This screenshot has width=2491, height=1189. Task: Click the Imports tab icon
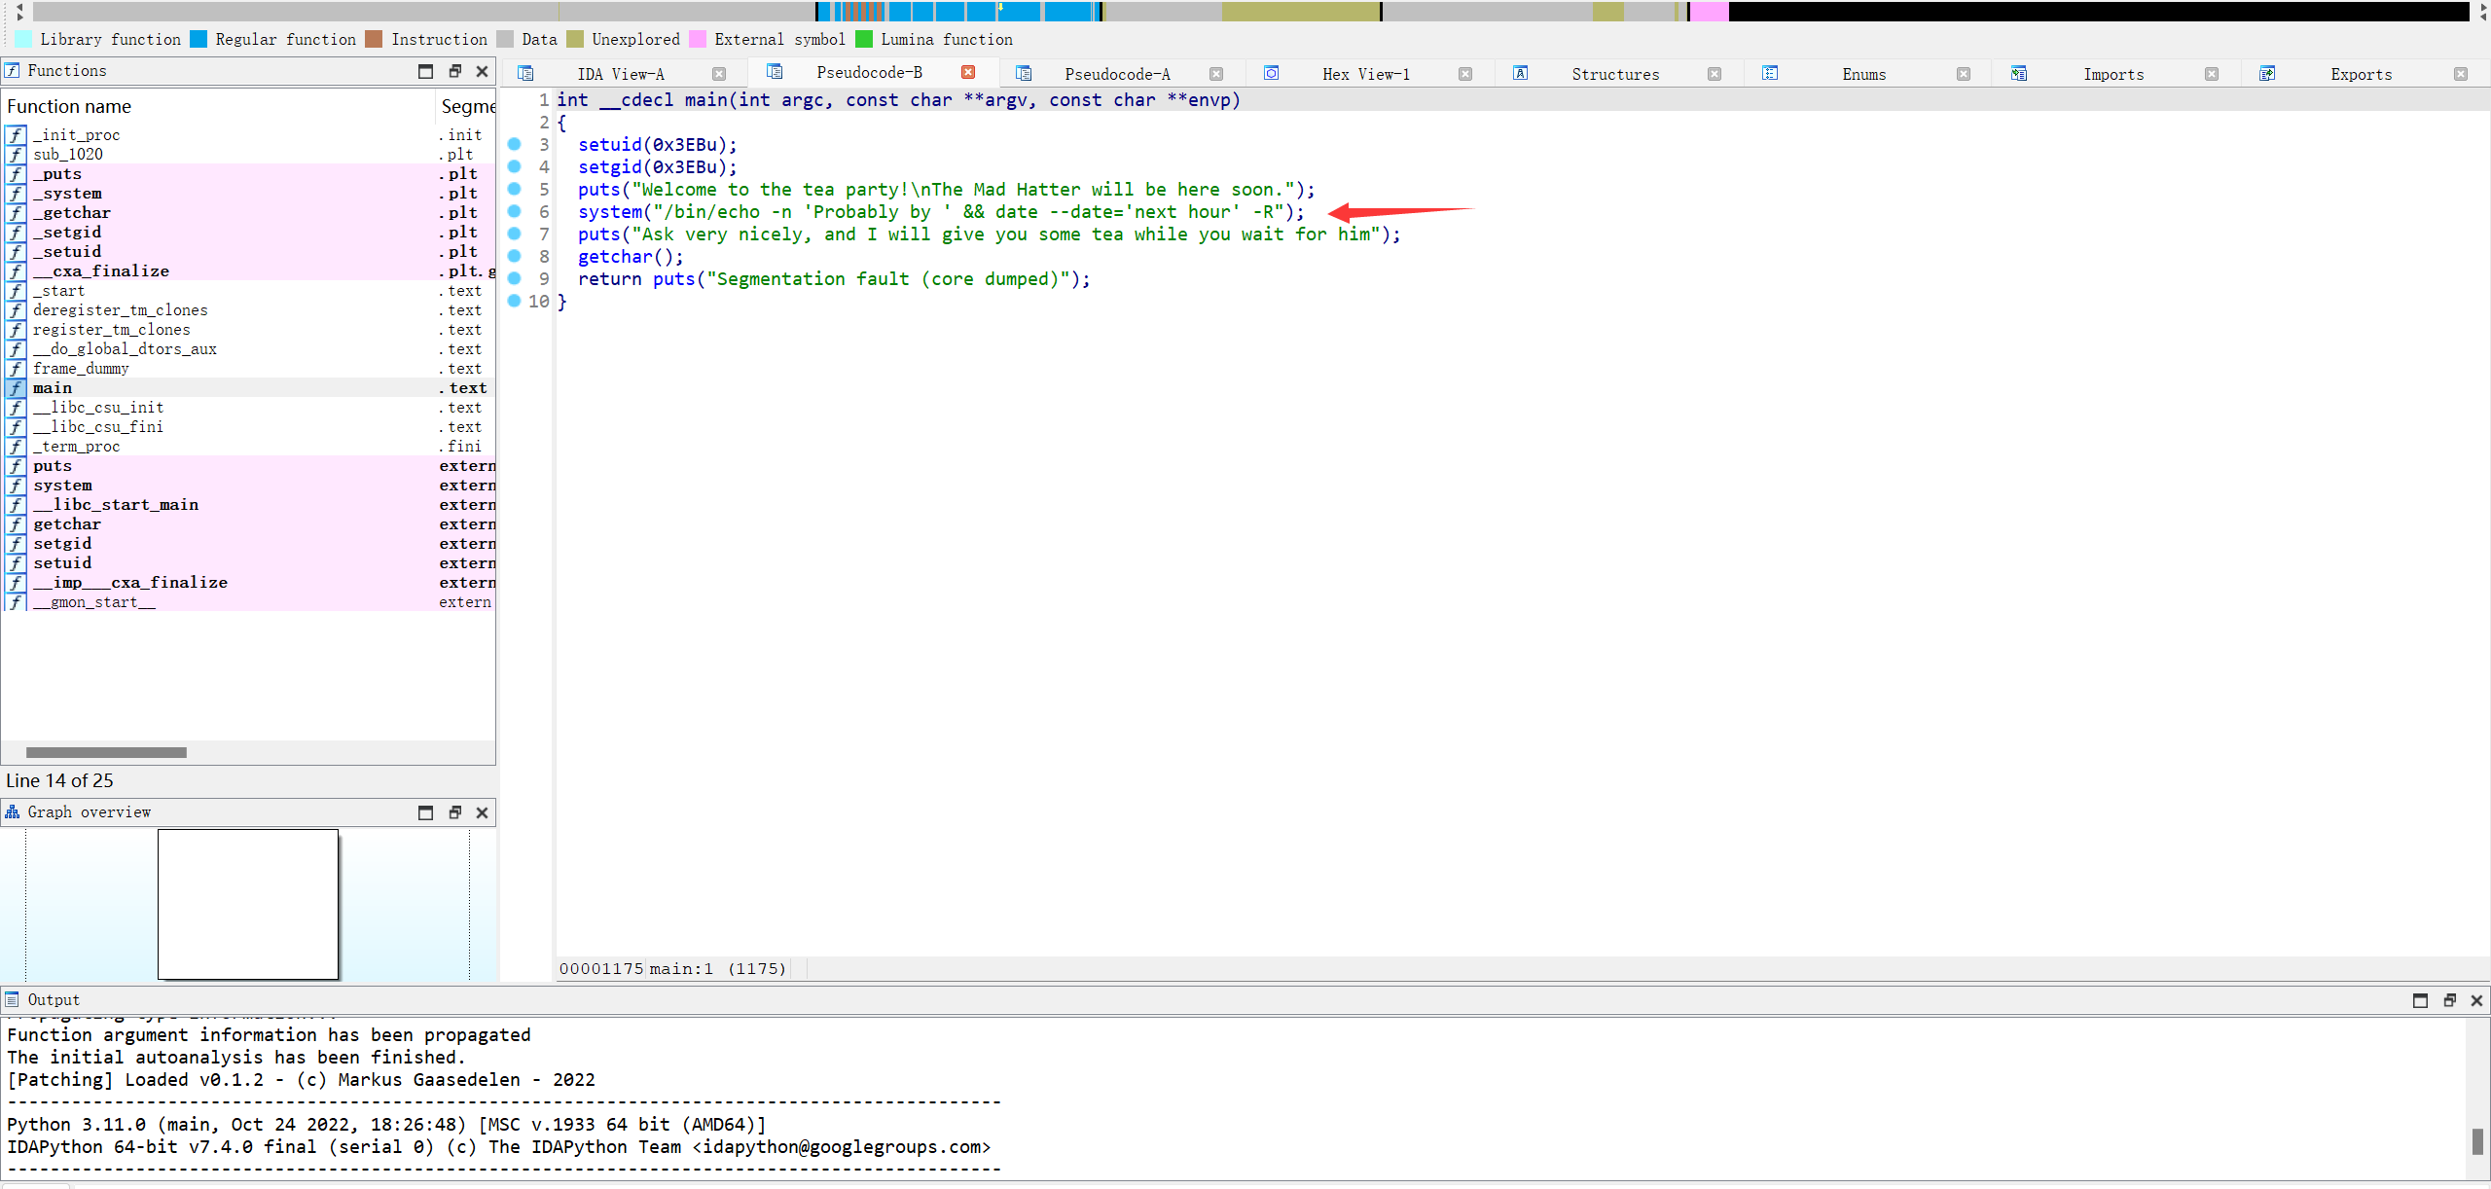2019,73
